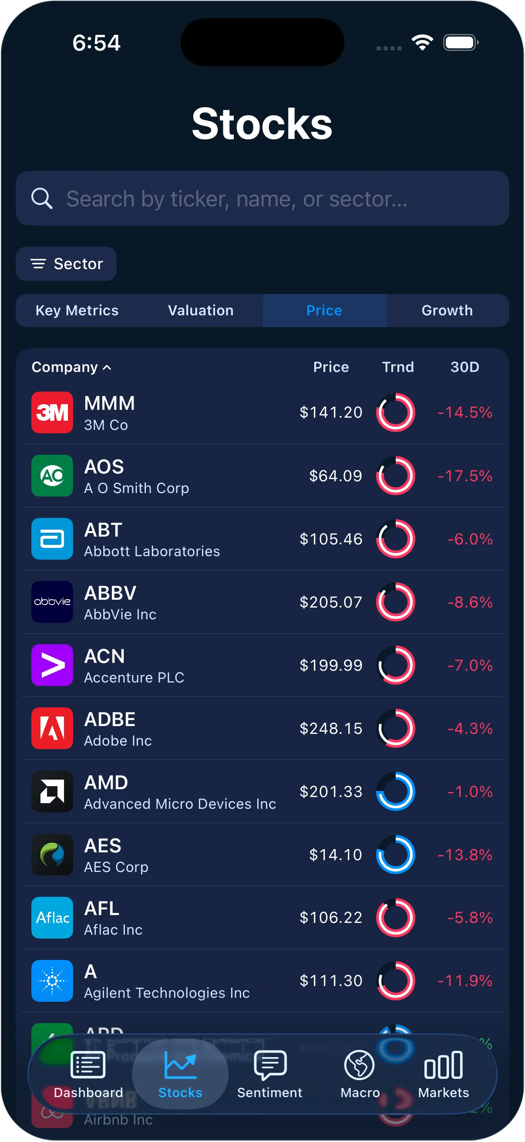Tap the Abbott Laboratories logo icon
Image resolution: width=525 pixels, height=1142 pixels.
(52, 539)
